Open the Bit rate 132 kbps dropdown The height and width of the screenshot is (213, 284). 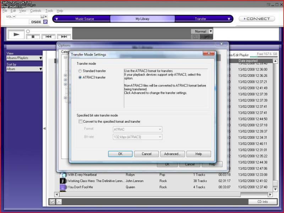[137, 137]
